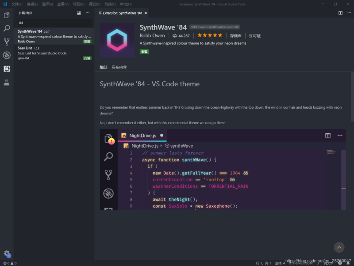Click publisher name Robb Owen in header
The height and width of the screenshot is (266, 354).
(x=152, y=36)
